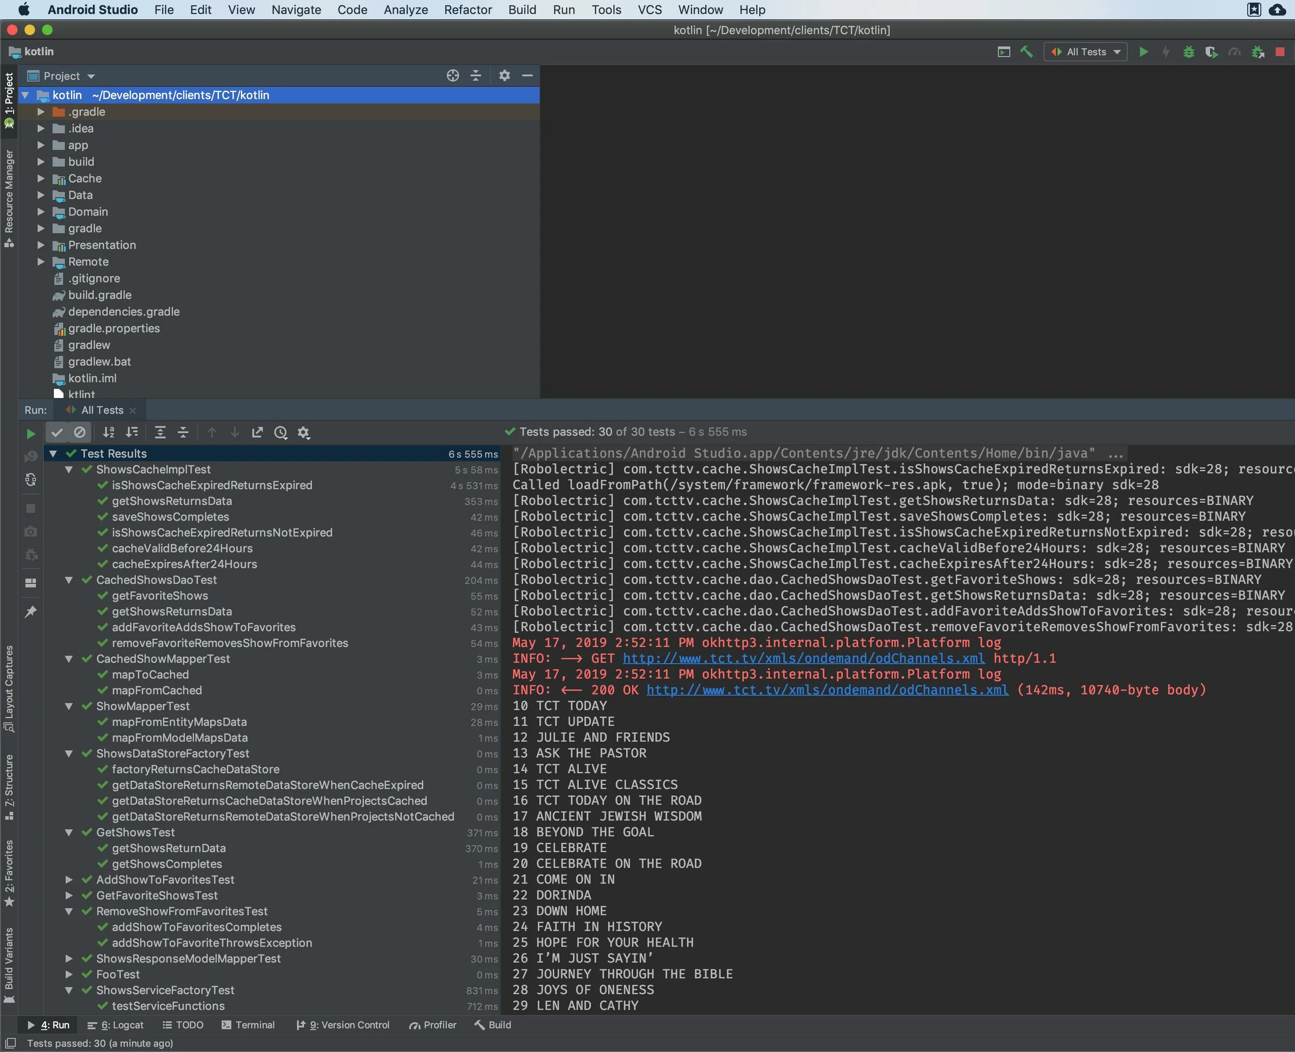This screenshot has height=1052, width=1295.
Task: Run the All Tests configuration with the green play icon
Action: 1143,52
